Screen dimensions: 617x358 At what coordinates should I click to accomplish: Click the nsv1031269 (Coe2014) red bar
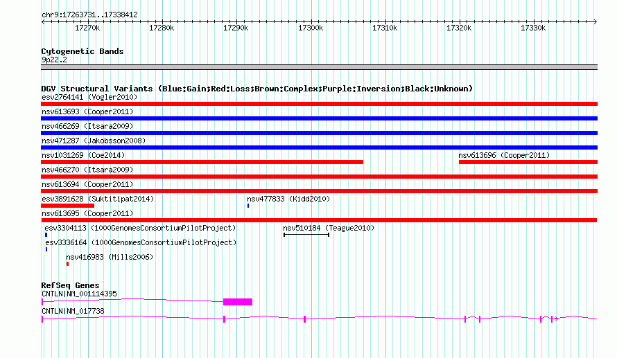(x=202, y=162)
